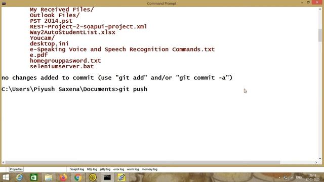Switch to the SoapUI log tab

[77, 169]
